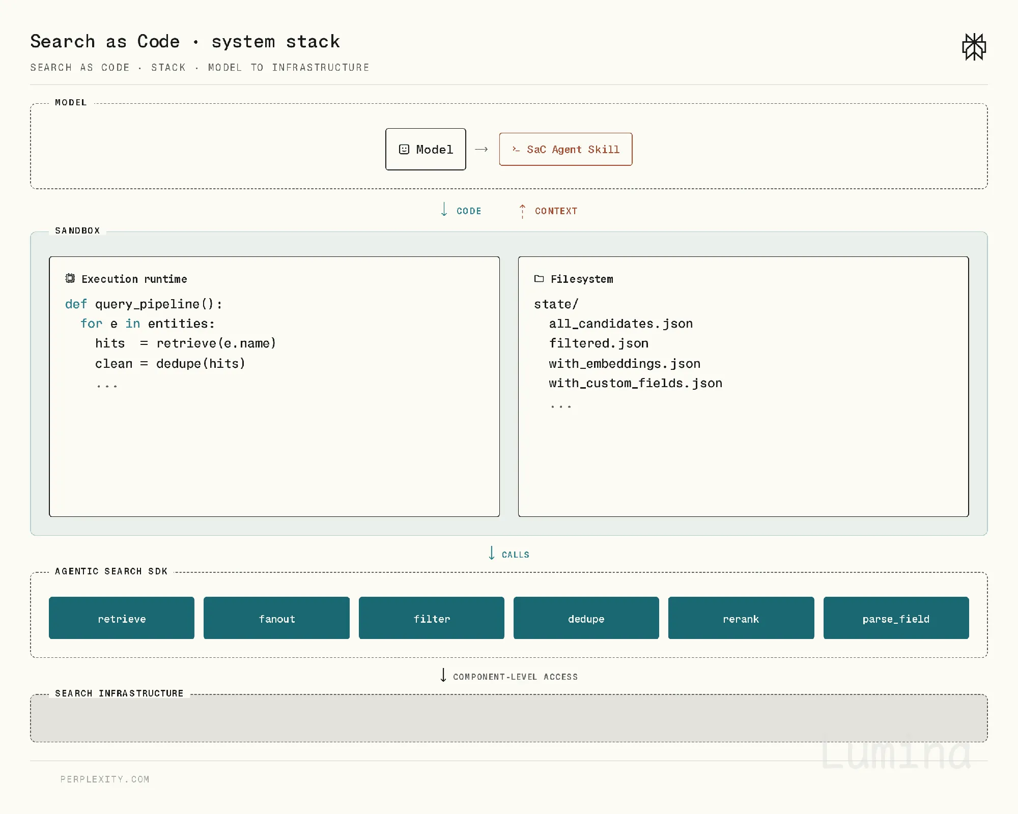Viewport: 1018px width, 814px height.
Task: Click the AGENTIC SEARCH SDK section label
Action: click(x=111, y=571)
